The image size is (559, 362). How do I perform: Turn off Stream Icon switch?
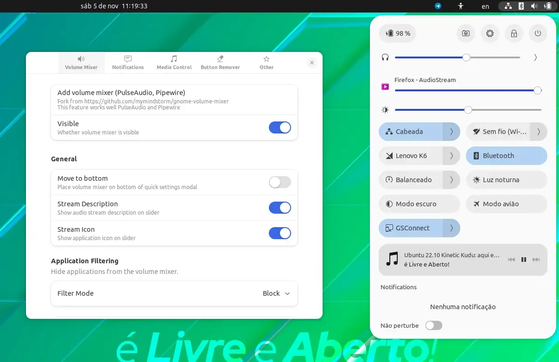[x=280, y=233]
